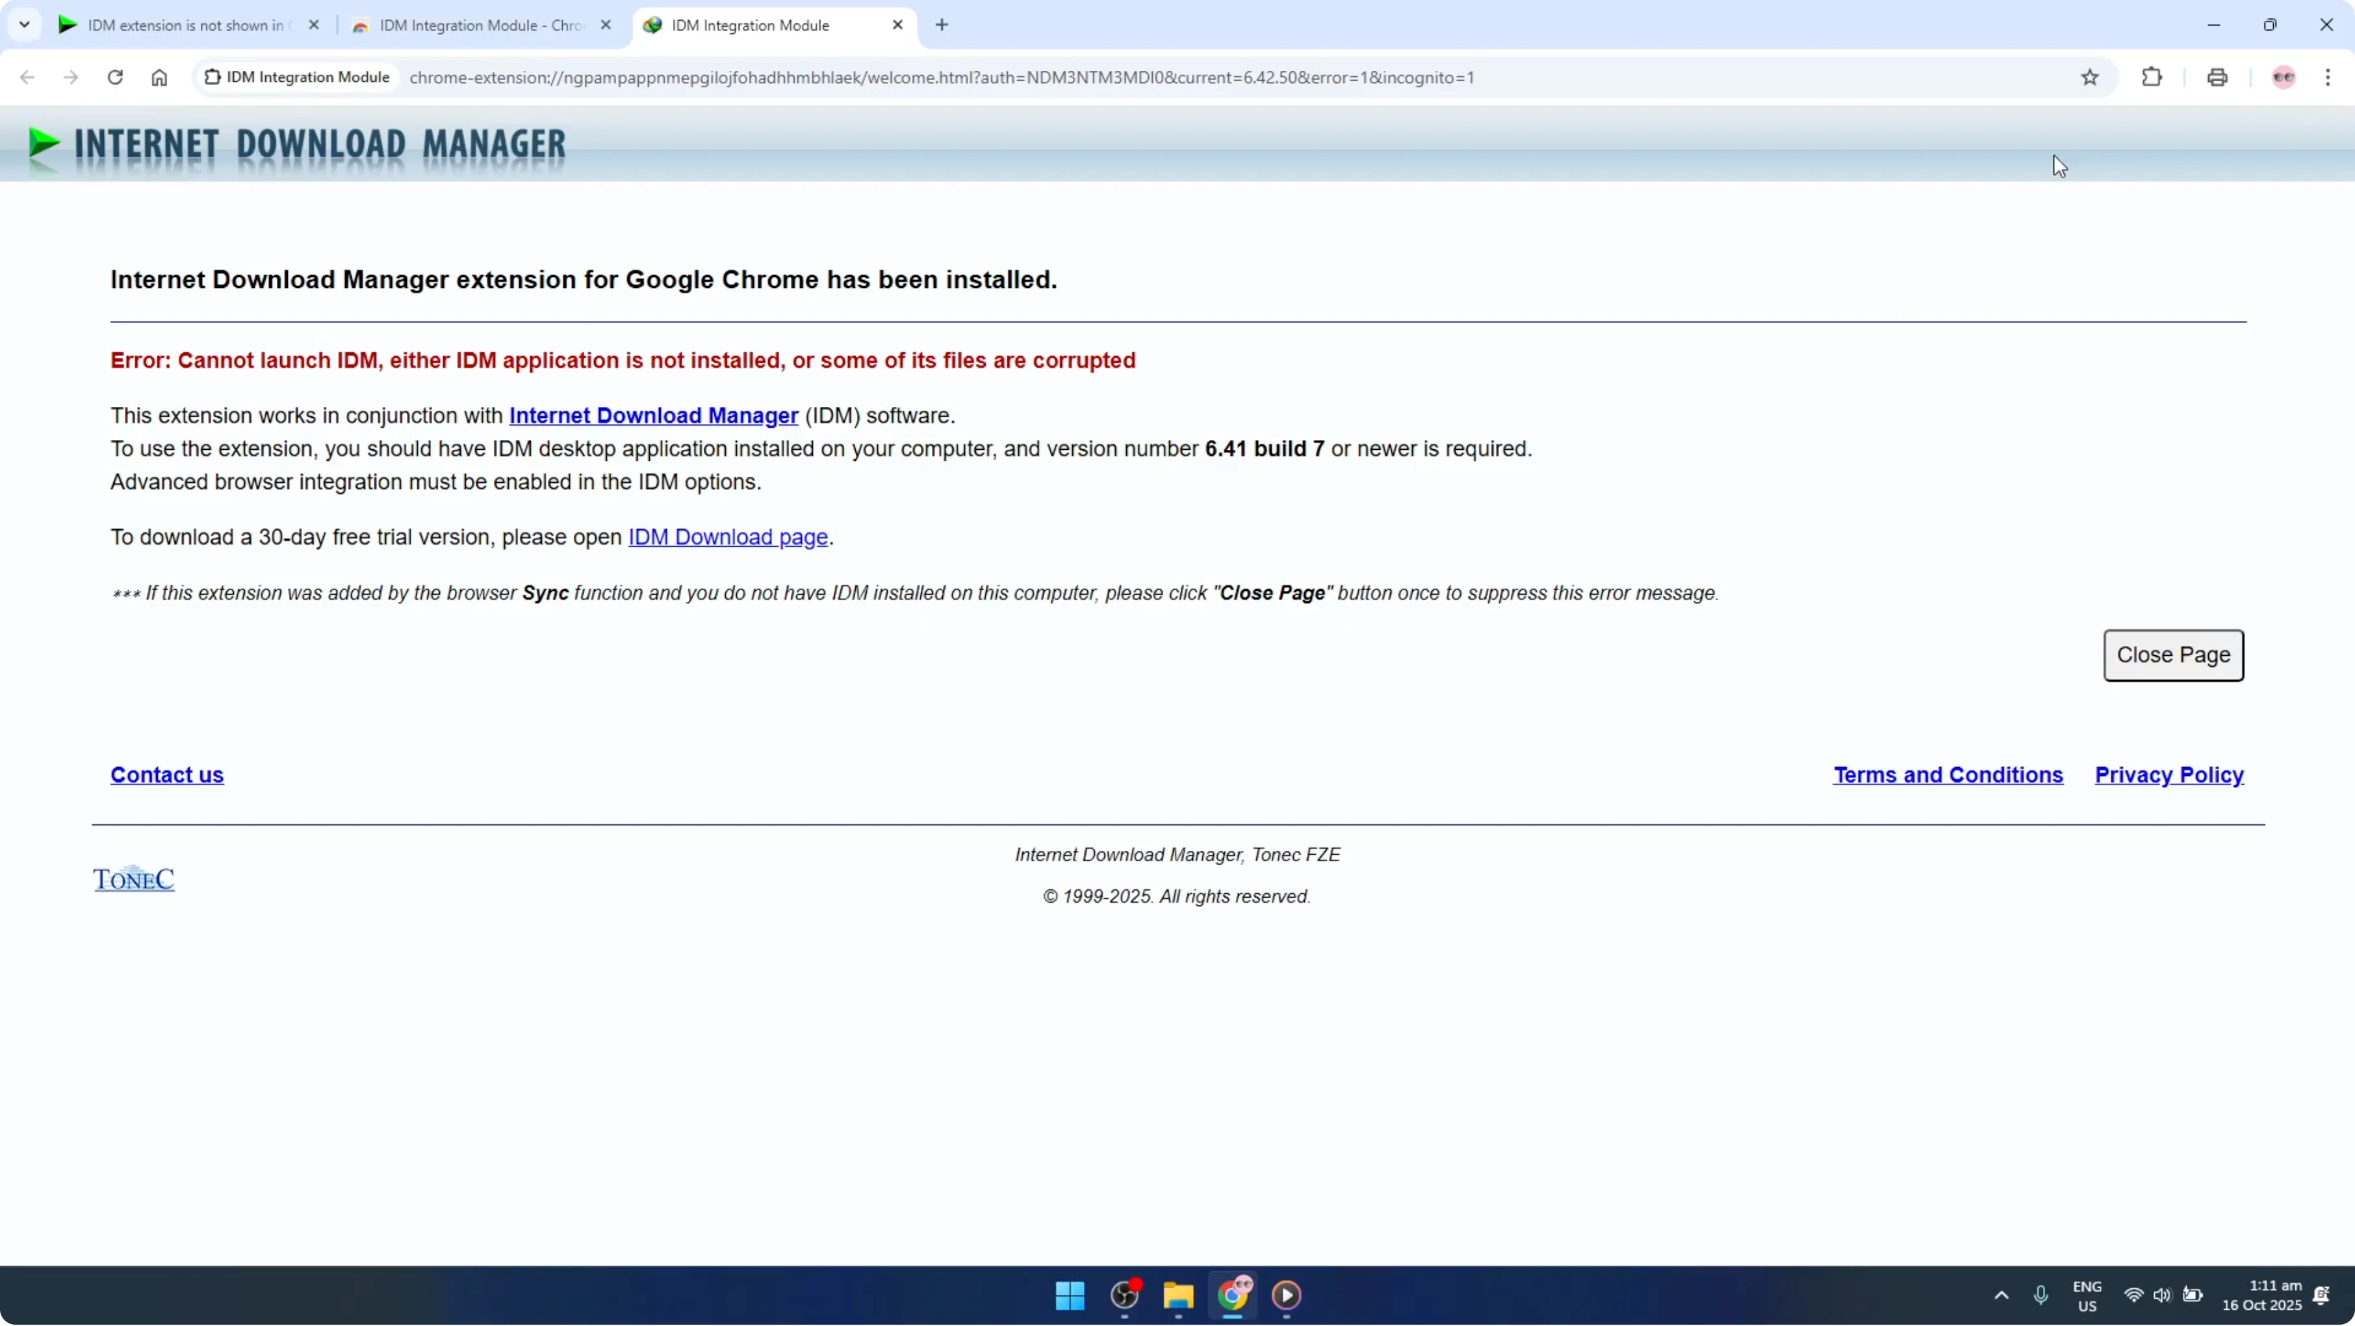
Task: Click the site information icon in the address bar
Action: [x=211, y=77]
